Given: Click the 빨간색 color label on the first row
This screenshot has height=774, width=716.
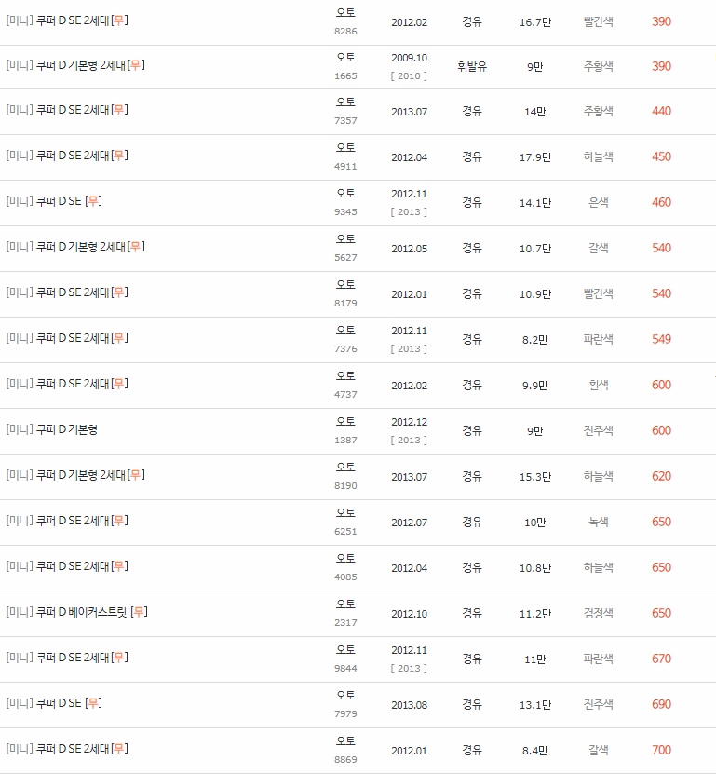Looking at the screenshot, I should (x=599, y=20).
